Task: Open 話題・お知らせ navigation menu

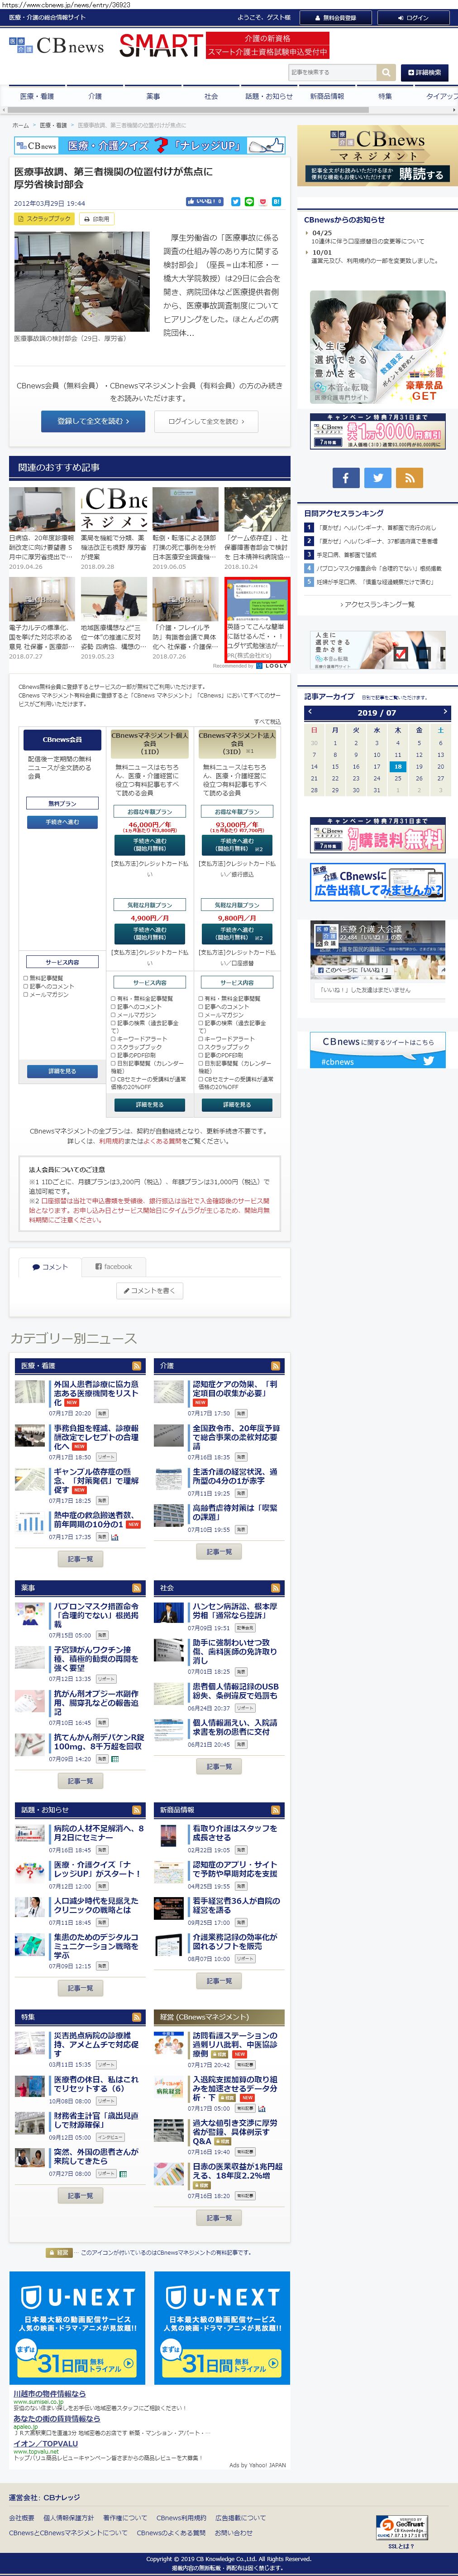Action: (x=268, y=96)
